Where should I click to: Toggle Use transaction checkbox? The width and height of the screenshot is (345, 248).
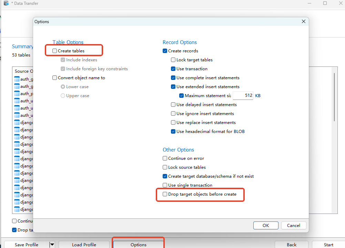click(x=173, y=69)
